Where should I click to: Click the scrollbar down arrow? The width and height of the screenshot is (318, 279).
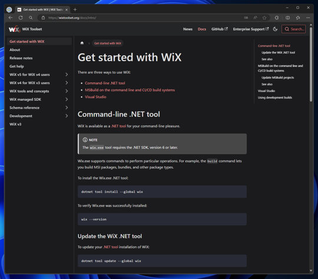point(311,271)
